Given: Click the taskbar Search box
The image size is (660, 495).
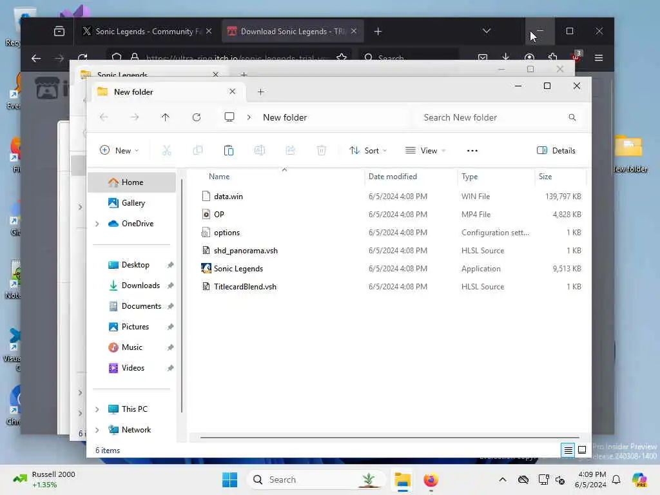Looking at the screenshot, I should pyautogui.click(x=316, y=480).
